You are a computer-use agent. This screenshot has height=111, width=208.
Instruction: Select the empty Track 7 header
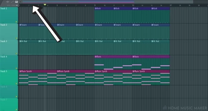9,104
